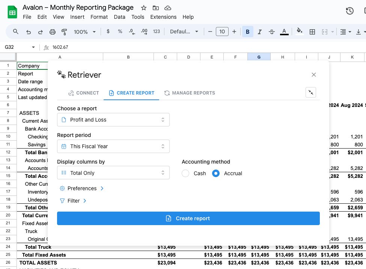Open the Display columns by dropdown
The width and height of the screenshot is (366, 269).
pyautogui.click(x=113, y=173)
